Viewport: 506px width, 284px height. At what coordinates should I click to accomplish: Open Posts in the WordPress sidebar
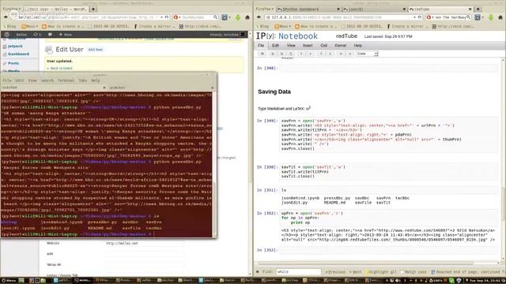[13, 63]
